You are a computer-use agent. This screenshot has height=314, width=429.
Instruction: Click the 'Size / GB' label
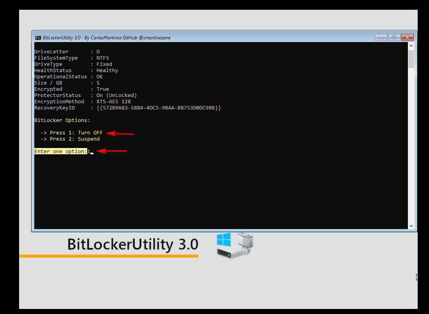click(x=48, y=83)
